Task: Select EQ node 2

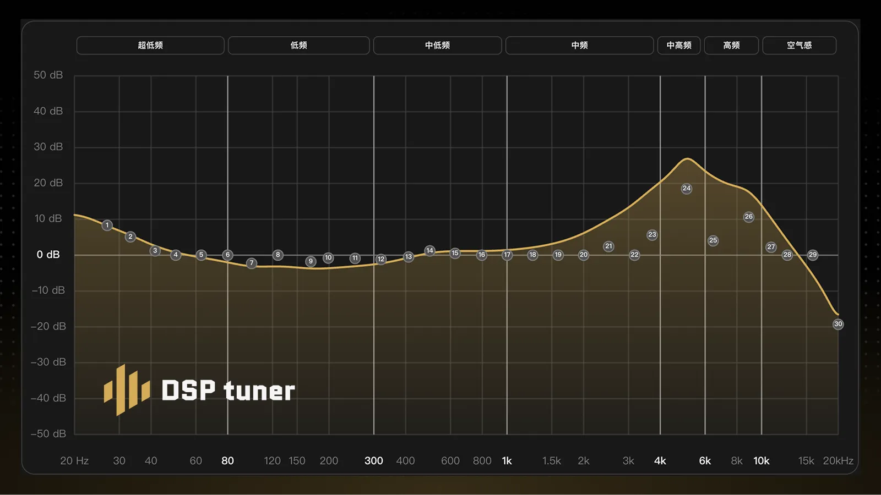Action: coord(130,237)
